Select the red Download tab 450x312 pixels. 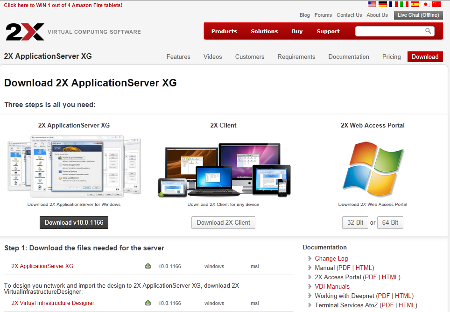[425, 57]
